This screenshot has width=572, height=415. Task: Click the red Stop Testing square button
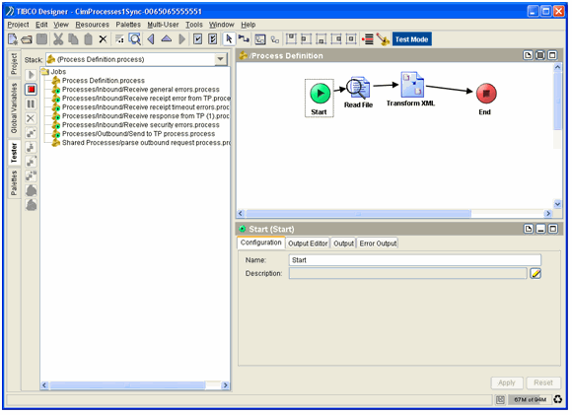[x=31, y=90]
